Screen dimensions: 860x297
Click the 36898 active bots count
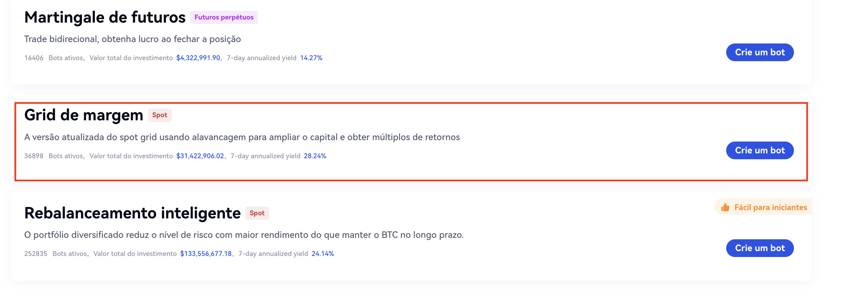coord(34,156)
